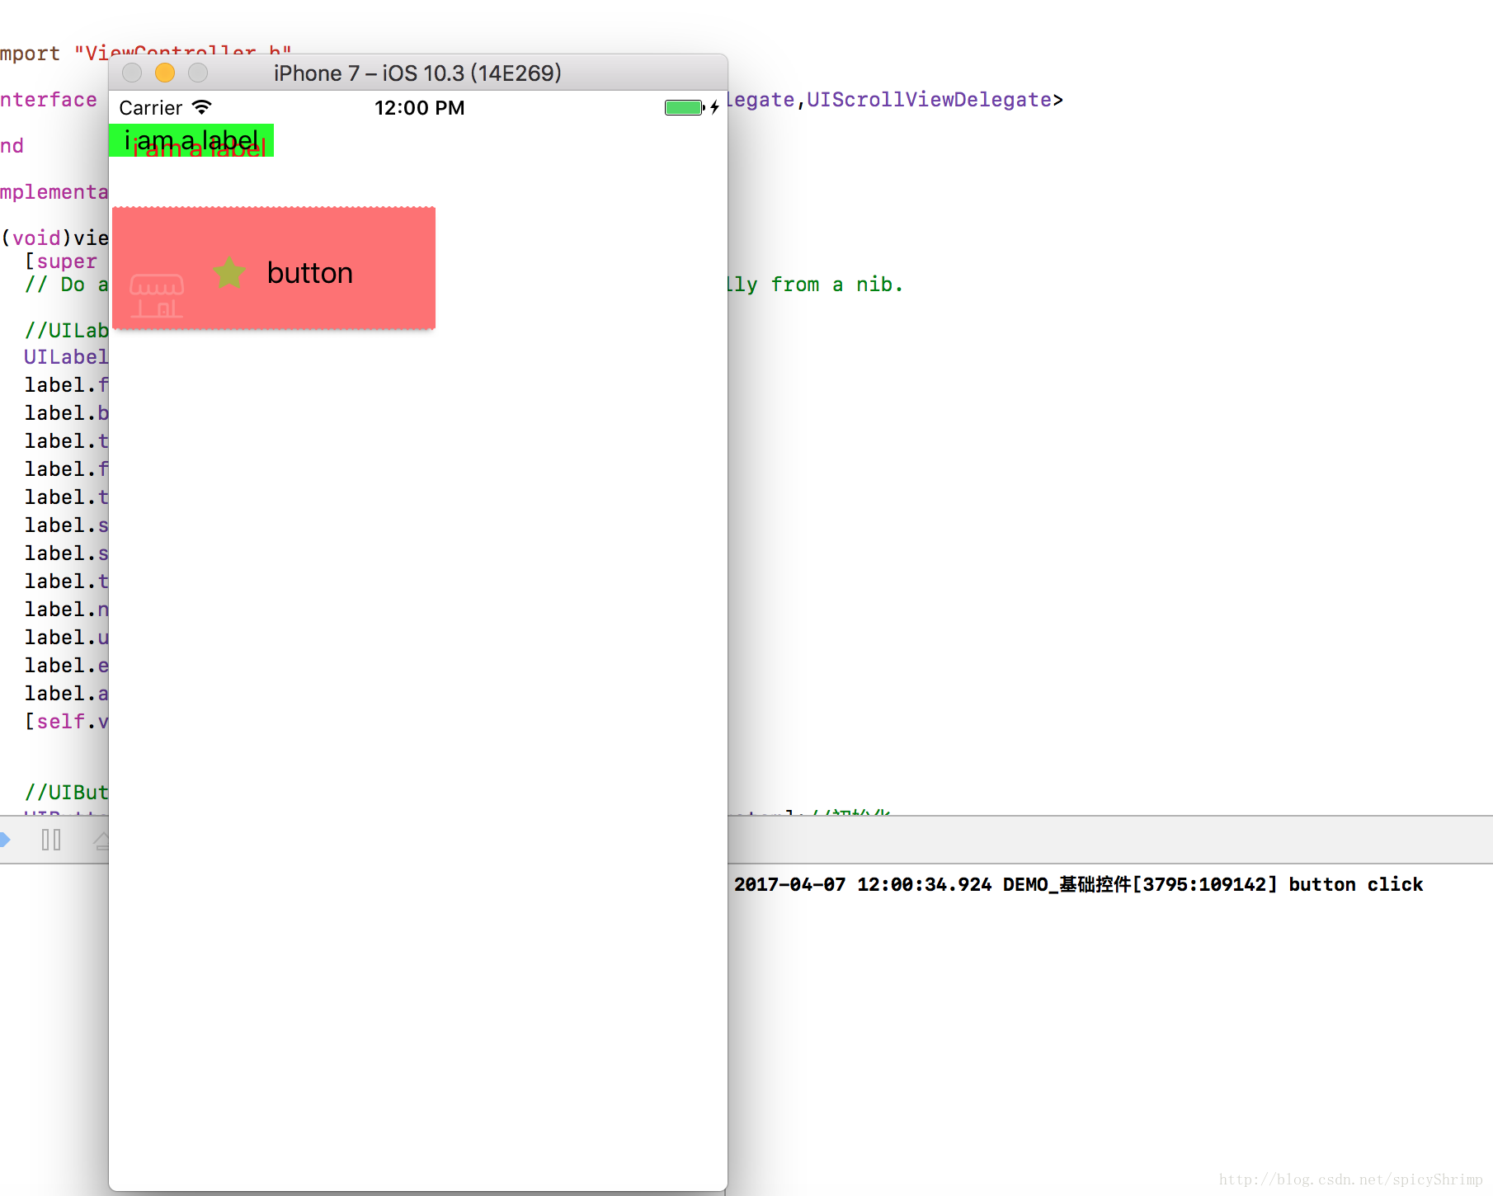The height and width of the screenshot is (1196, 1493).
Task: Click the "Carrier" text in the status bar
Action: click(x=151, y=108)
